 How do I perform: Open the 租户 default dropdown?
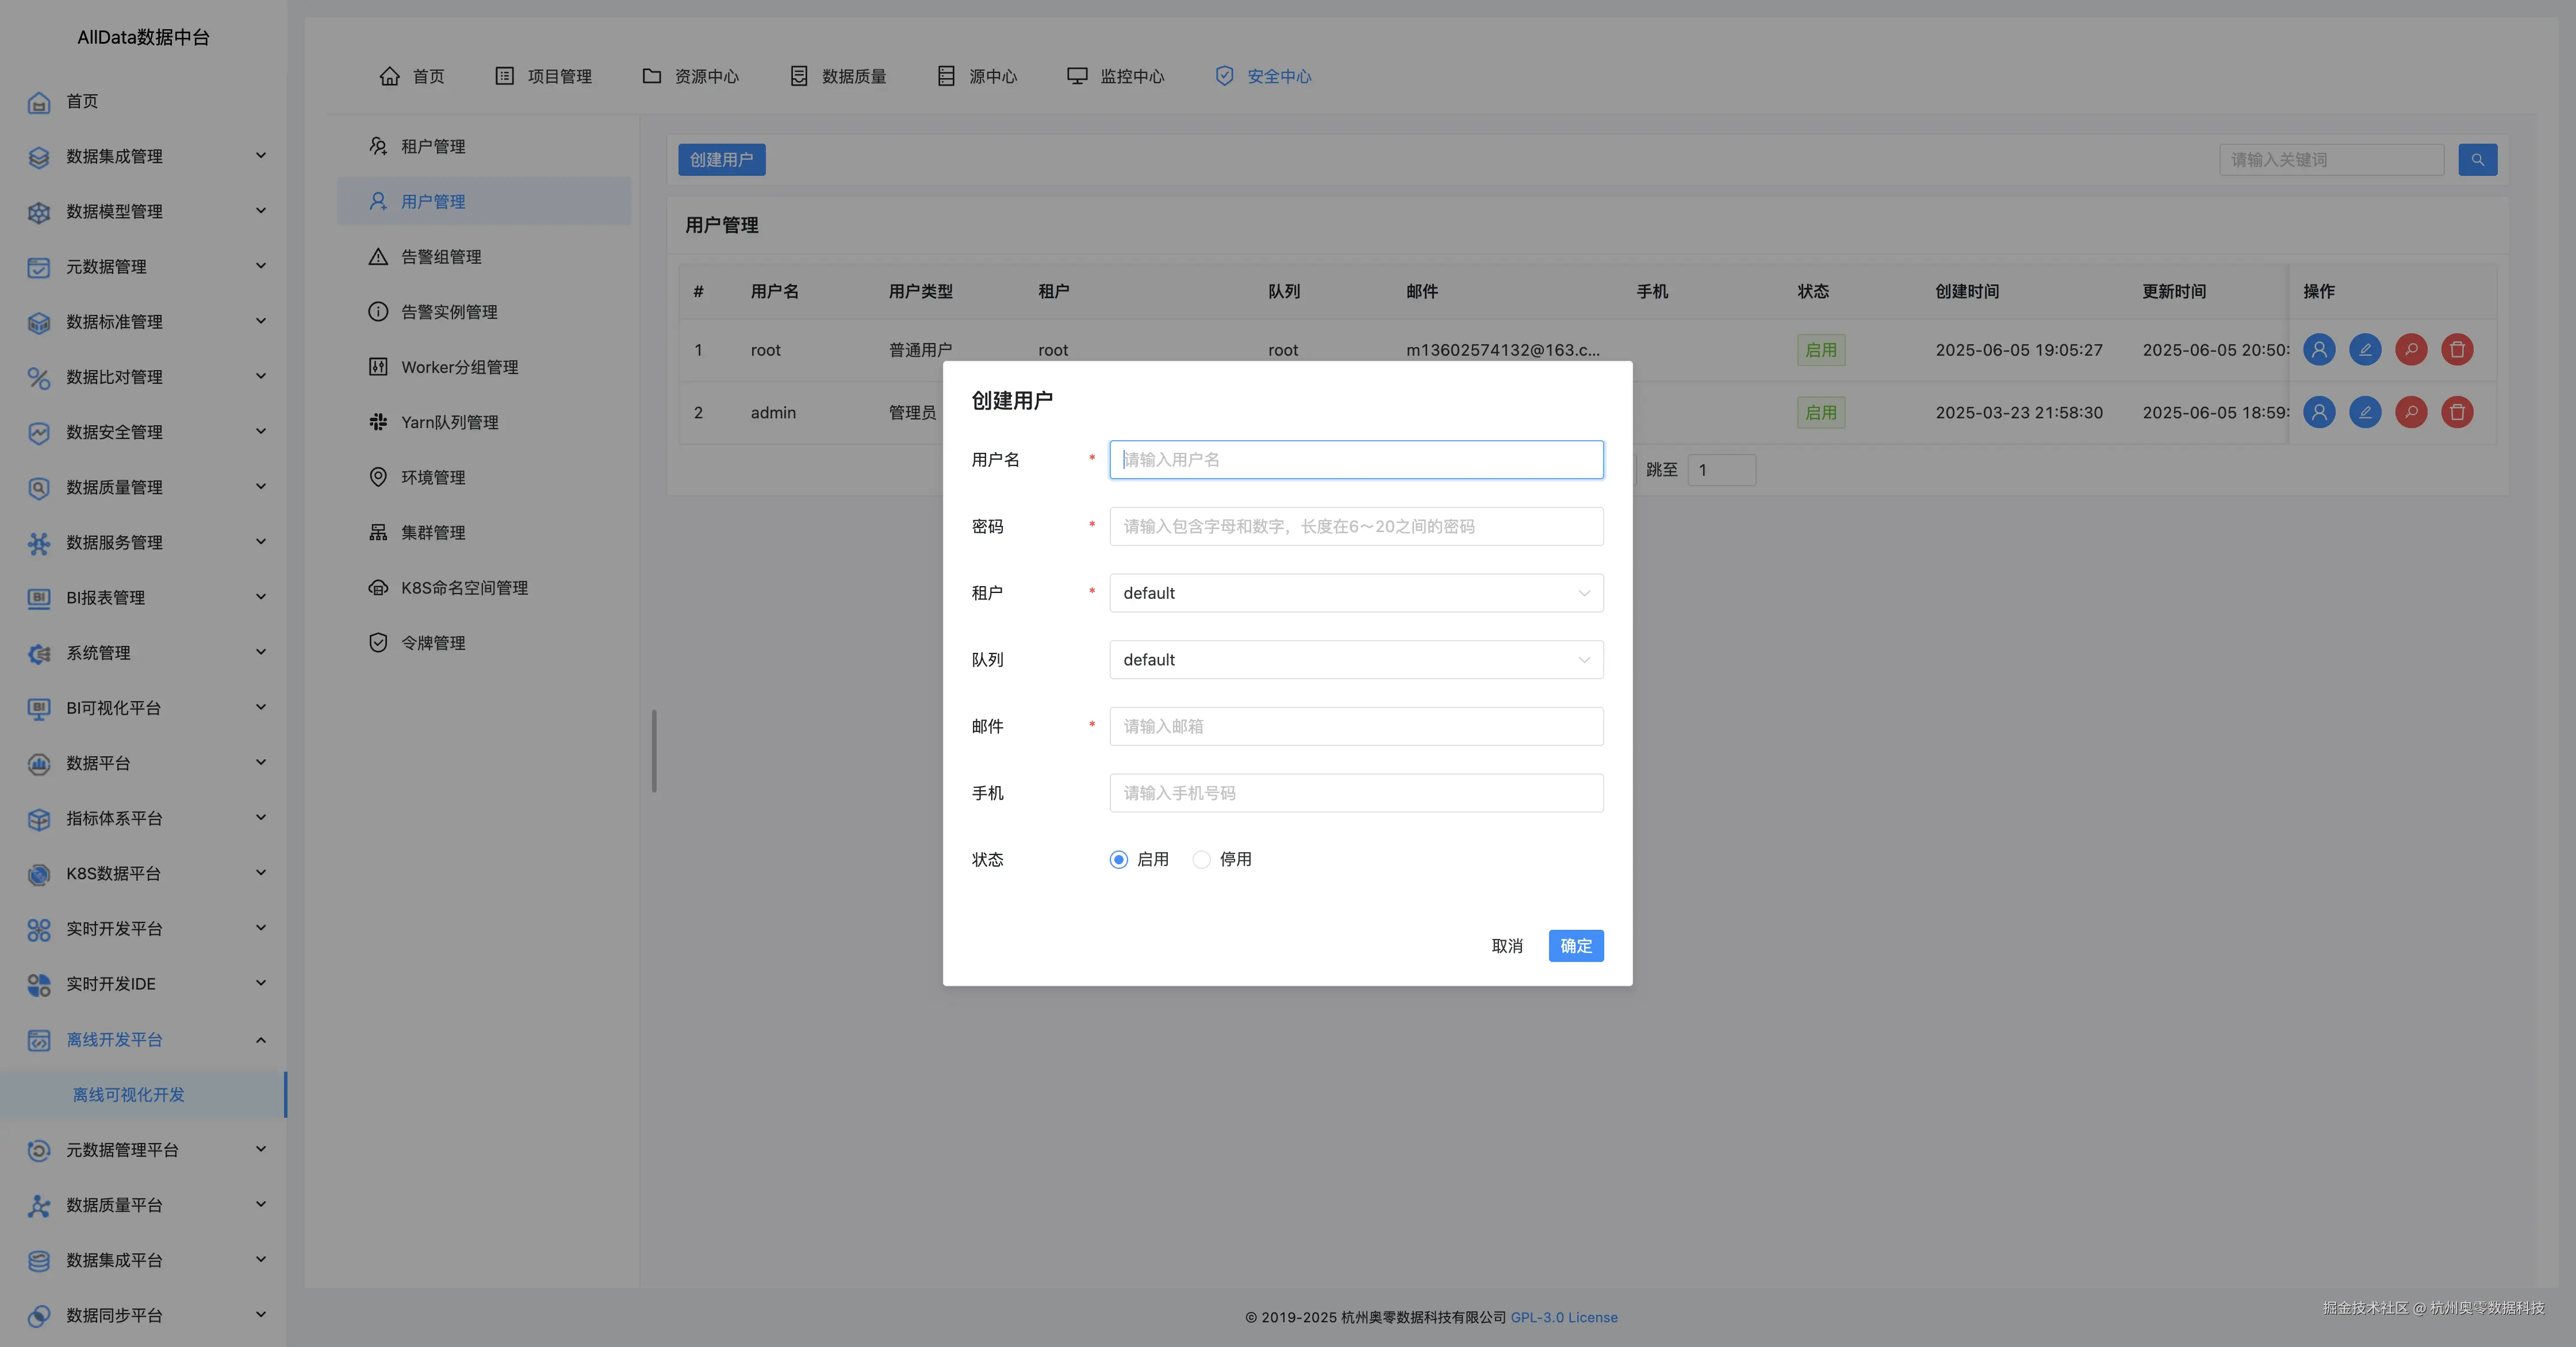pyautogui.click(x=1356, y=594)
